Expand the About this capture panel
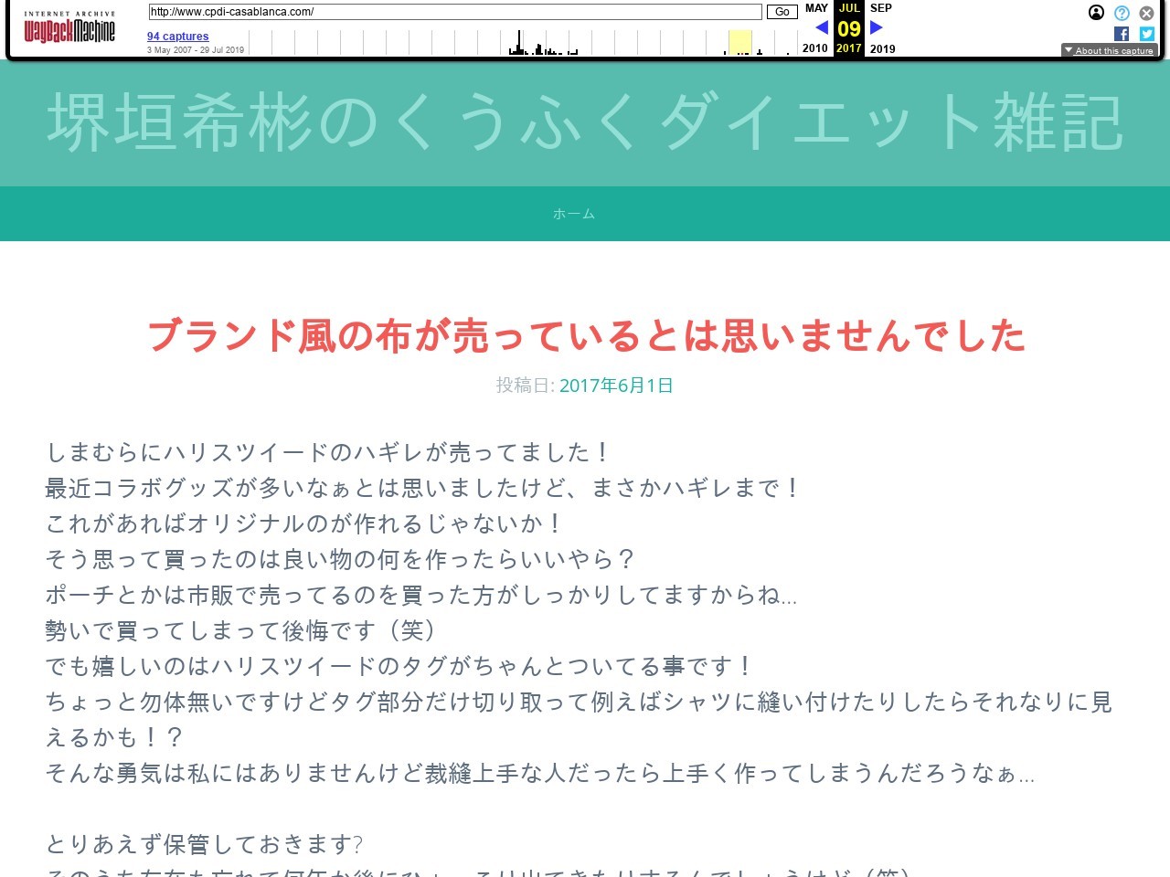The width and height of the screenshot is (1170, 877). point(1109,50)
